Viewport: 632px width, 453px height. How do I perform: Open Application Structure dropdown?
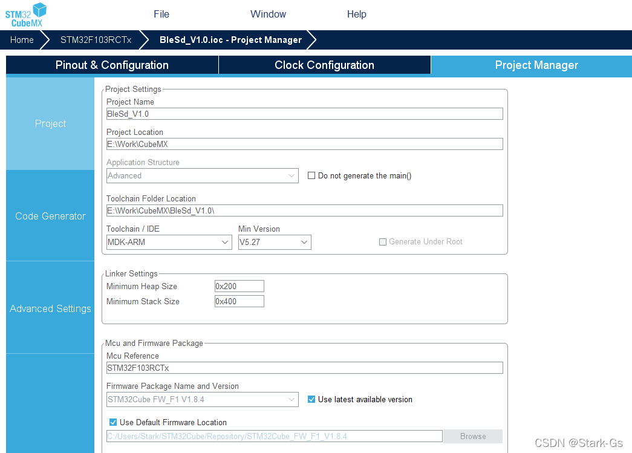(x=203, y=176)
